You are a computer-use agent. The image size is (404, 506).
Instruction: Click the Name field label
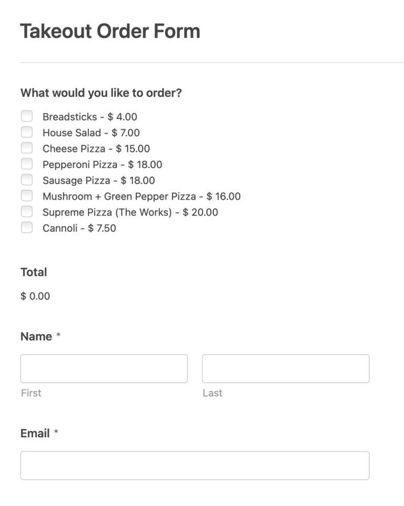pos(35,337)
